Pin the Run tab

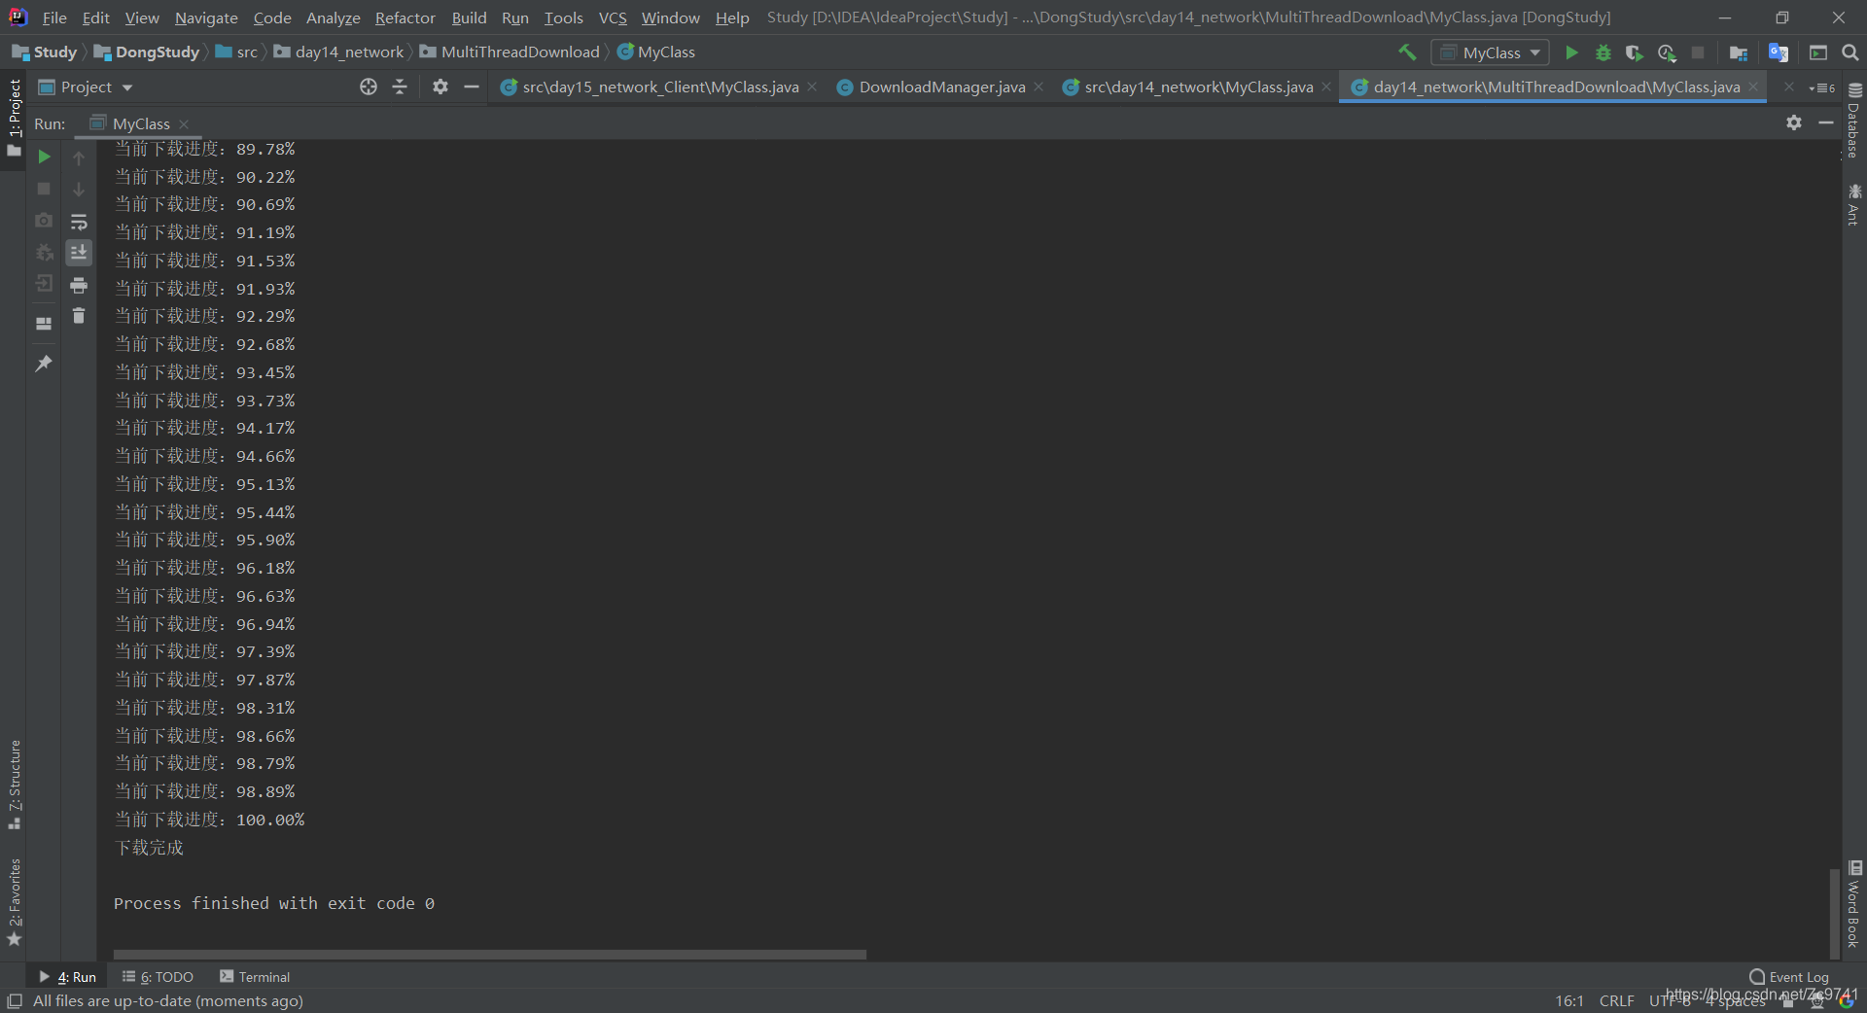[x=44, y=364]
